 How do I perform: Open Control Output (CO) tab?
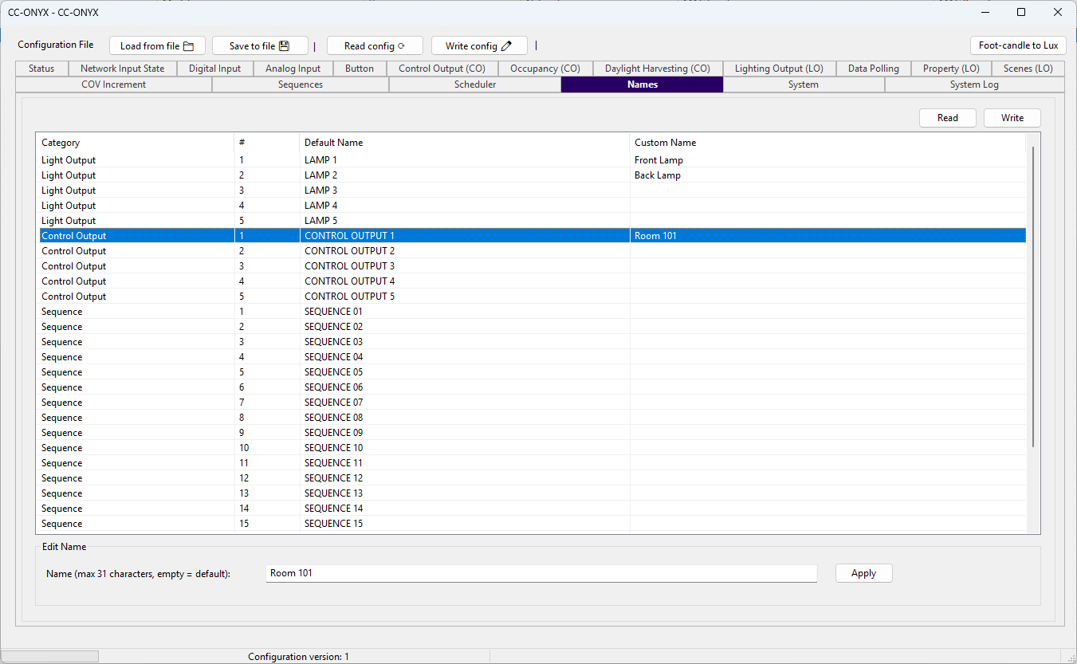click(442, 69)
